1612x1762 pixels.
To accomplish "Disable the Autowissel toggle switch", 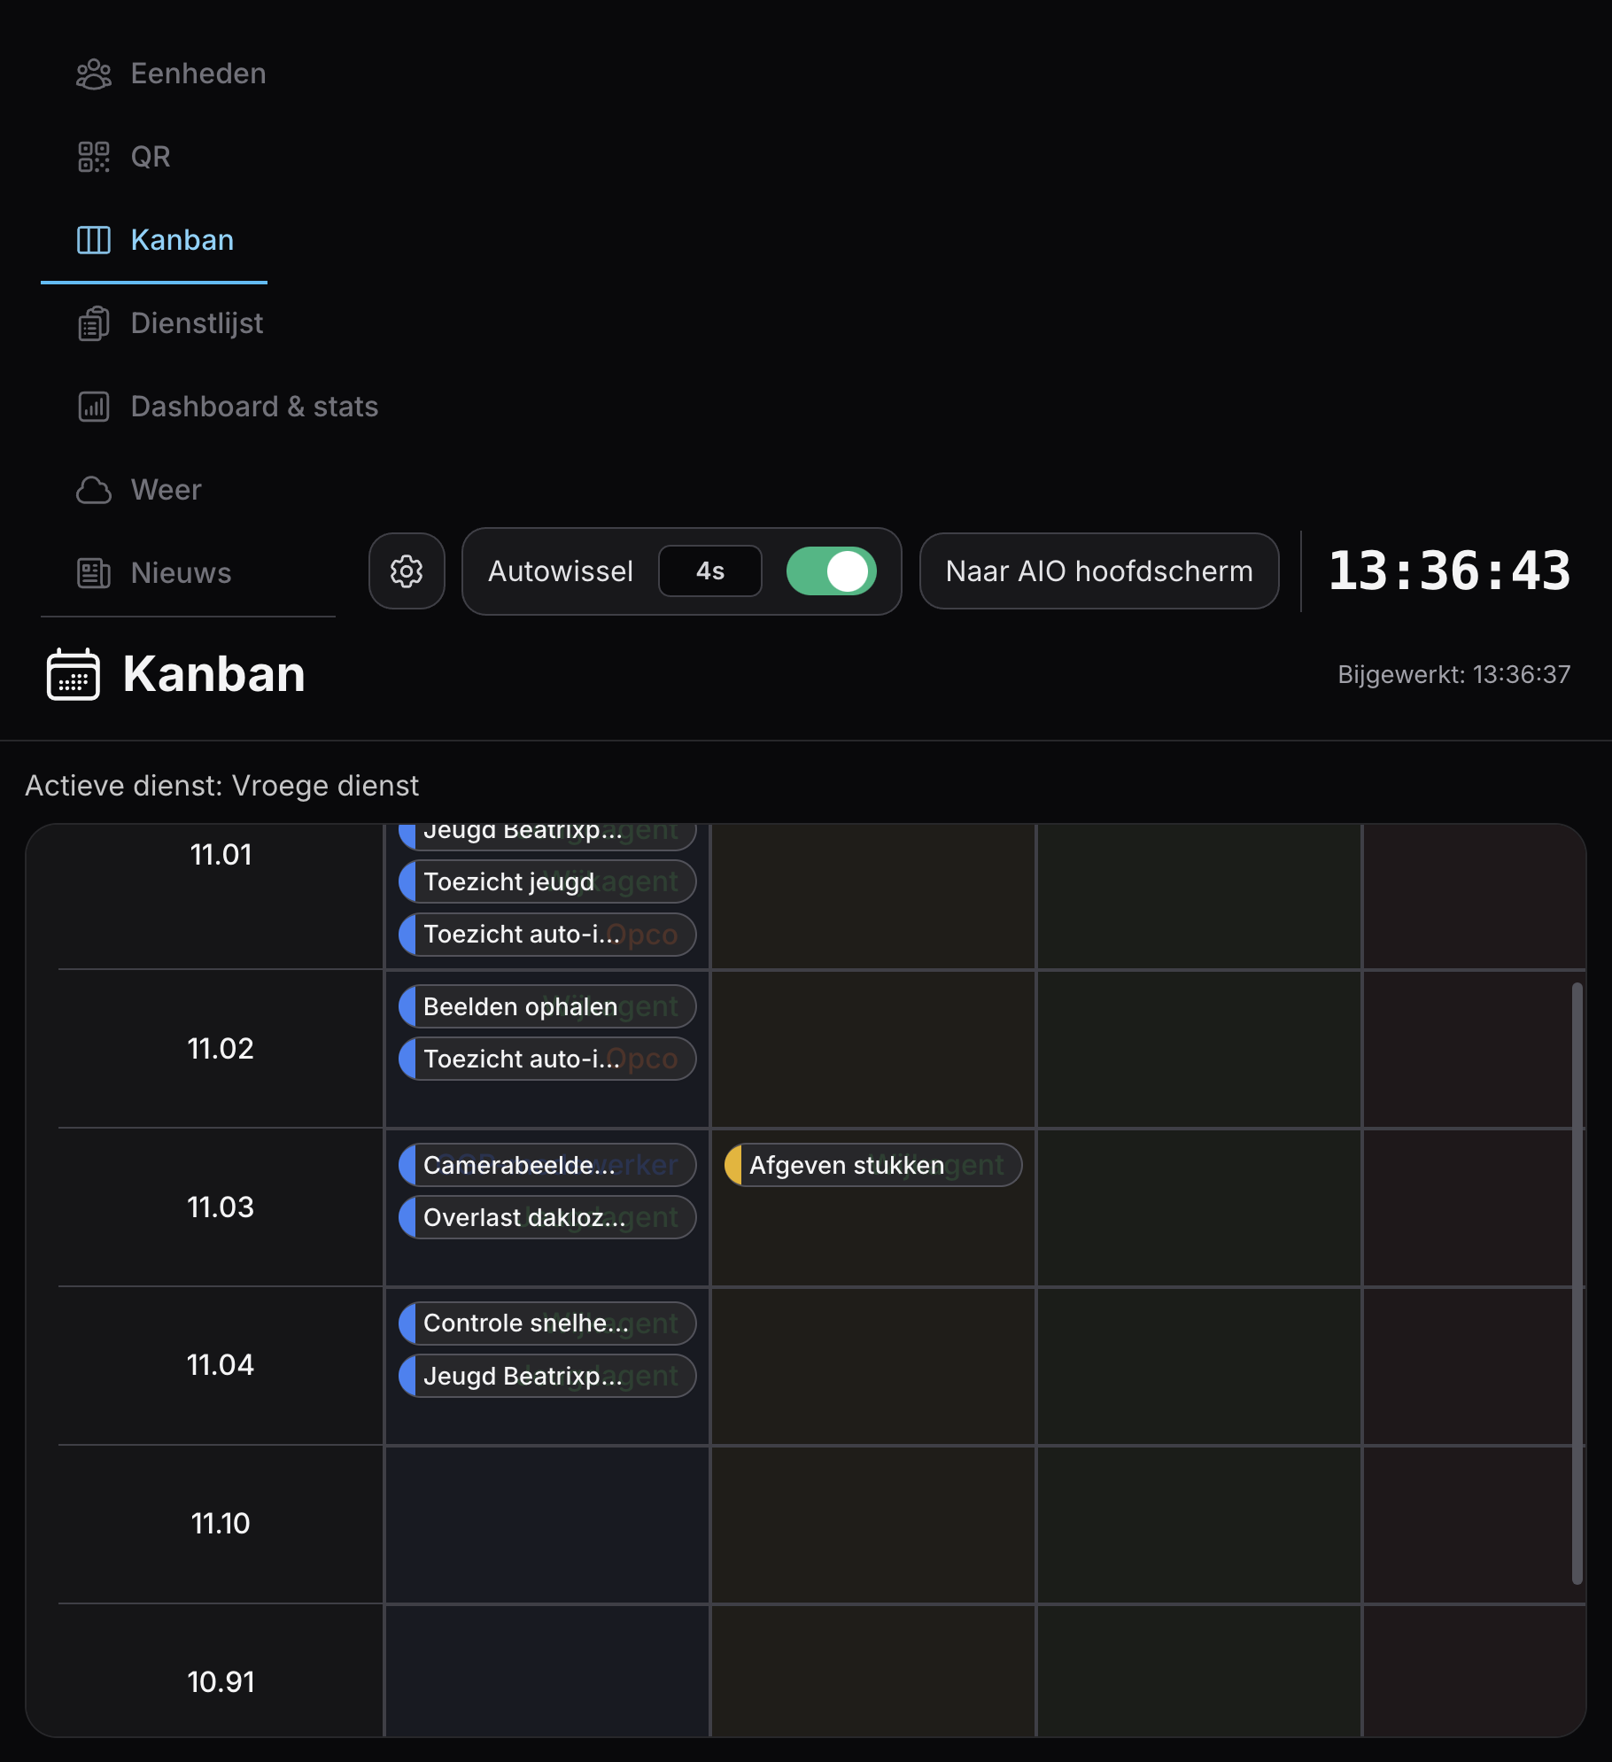I will tap(831, 571).
